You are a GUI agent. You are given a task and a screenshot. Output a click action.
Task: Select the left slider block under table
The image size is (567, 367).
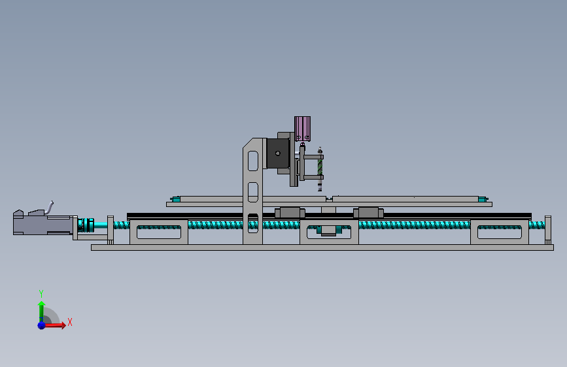click(290, 212)
